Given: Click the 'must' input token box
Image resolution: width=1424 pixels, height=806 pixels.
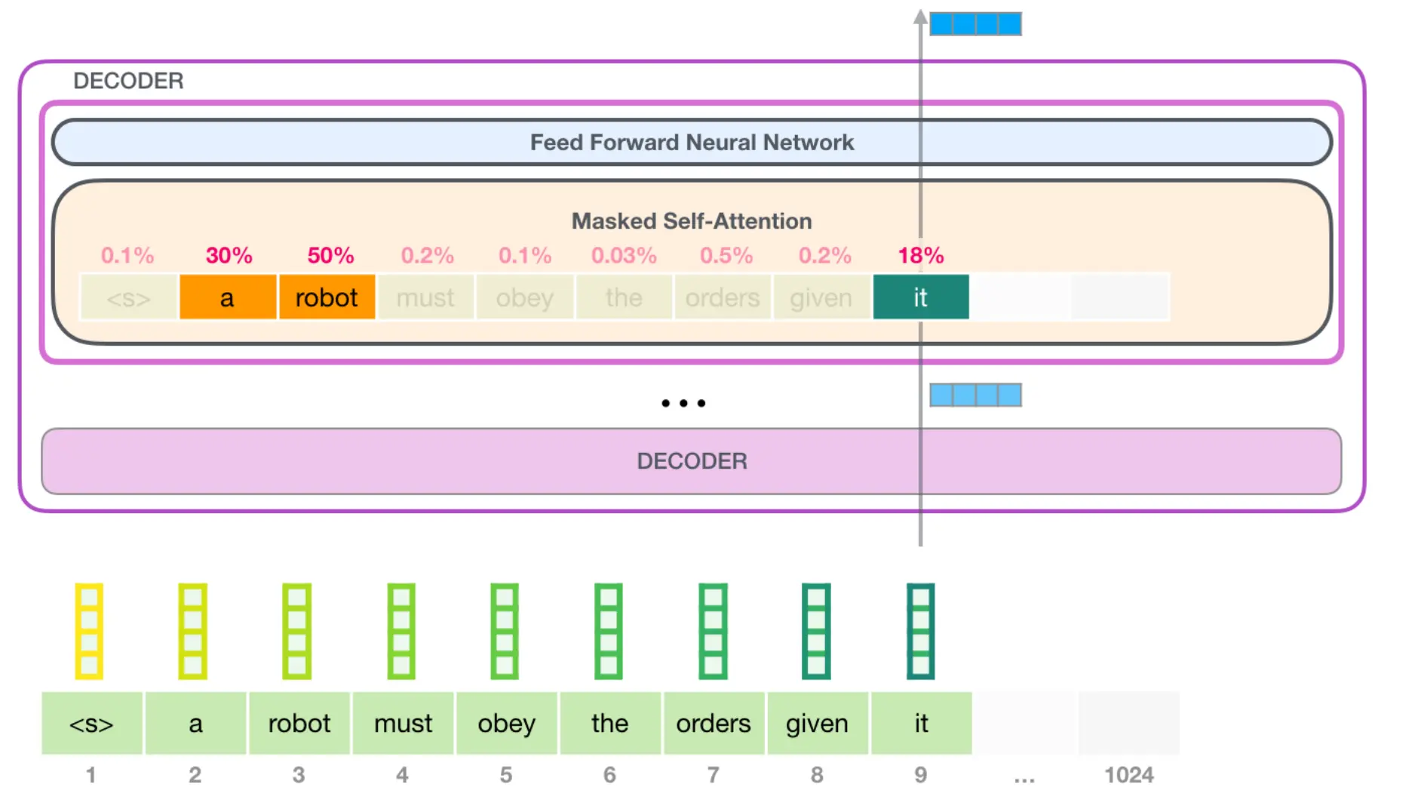Looking at the screenshot, I should tap(403, 723).
